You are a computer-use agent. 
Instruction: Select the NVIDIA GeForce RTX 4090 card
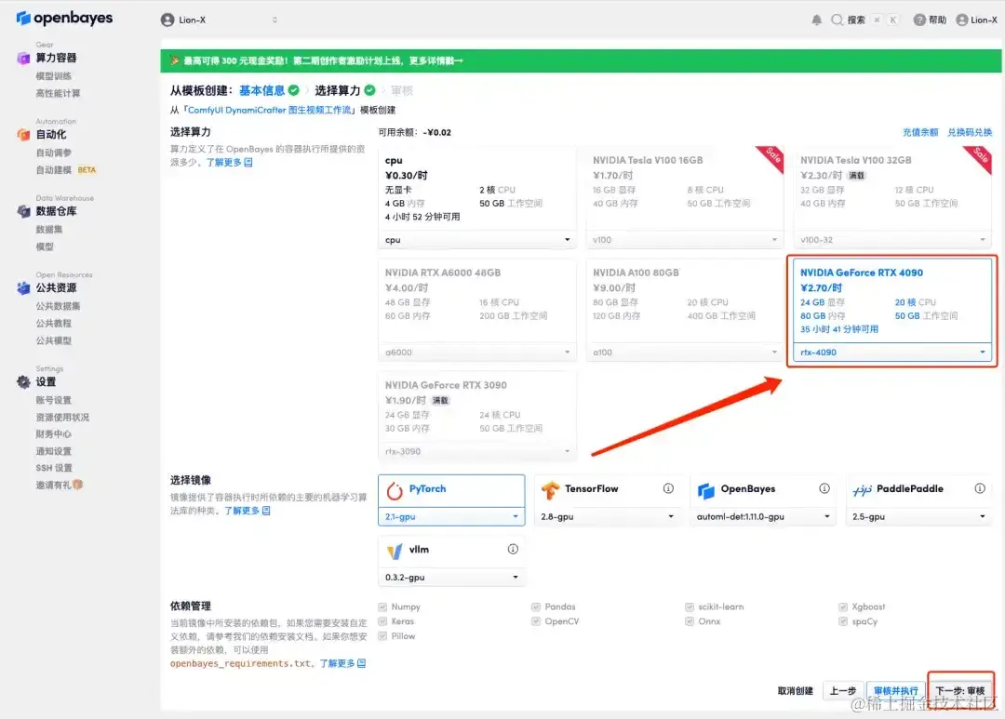891,311
